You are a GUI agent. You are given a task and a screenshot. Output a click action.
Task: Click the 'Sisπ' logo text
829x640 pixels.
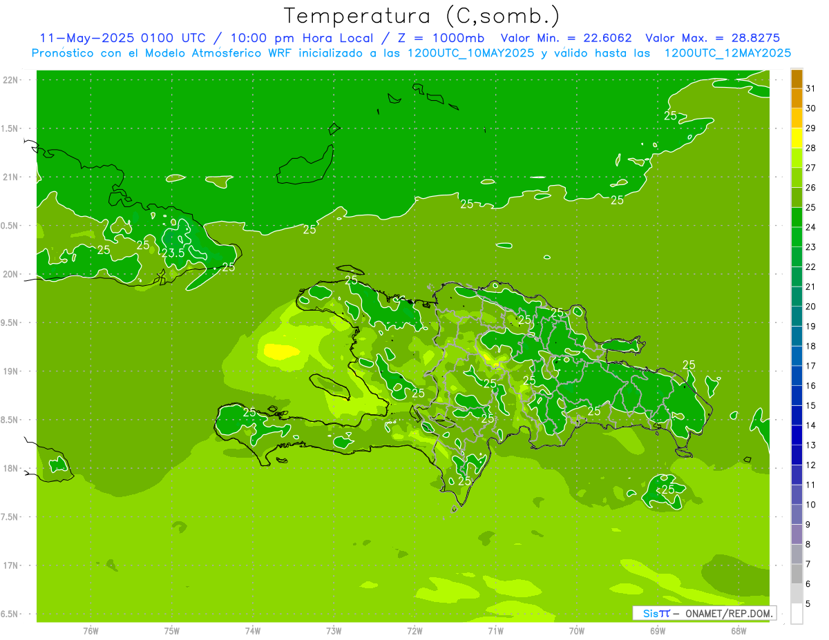pos(656,613)
